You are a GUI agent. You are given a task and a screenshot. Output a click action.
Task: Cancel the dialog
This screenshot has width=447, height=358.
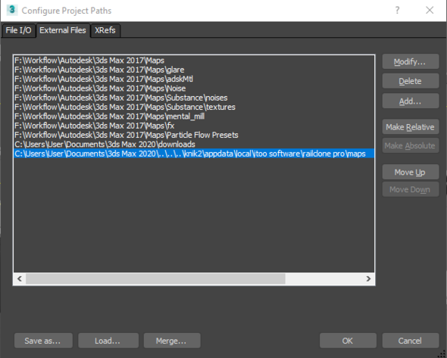pyautogui.click(x=410, y=341)
